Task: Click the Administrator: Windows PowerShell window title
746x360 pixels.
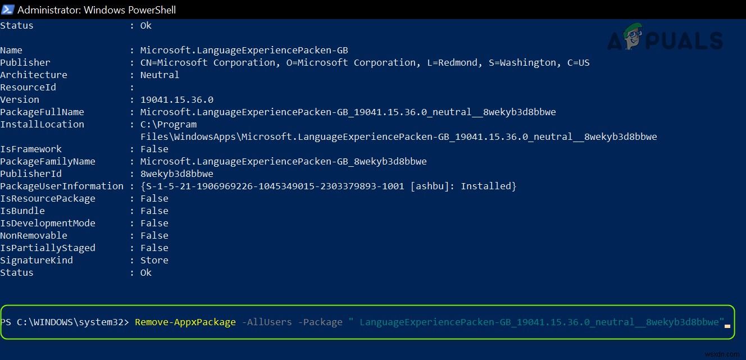Action: pos(97,10)
